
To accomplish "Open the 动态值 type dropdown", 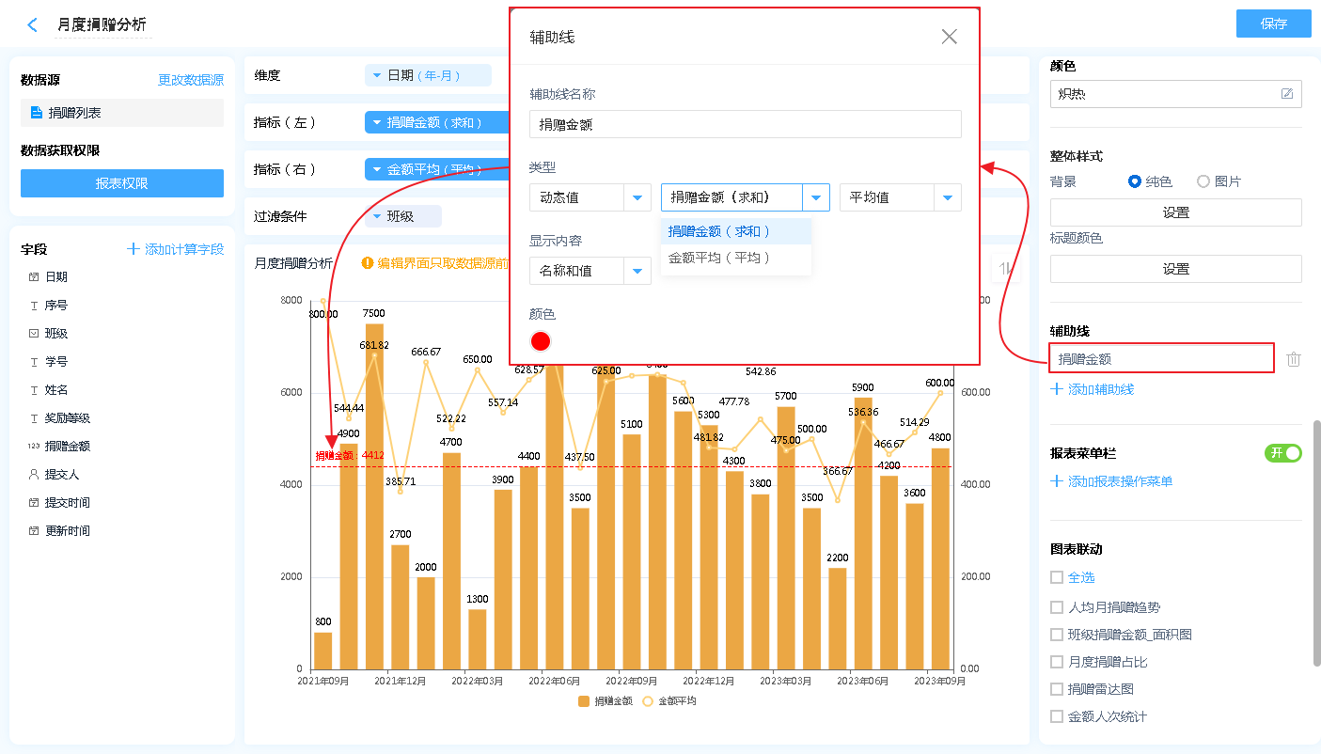I will point(637,197).
